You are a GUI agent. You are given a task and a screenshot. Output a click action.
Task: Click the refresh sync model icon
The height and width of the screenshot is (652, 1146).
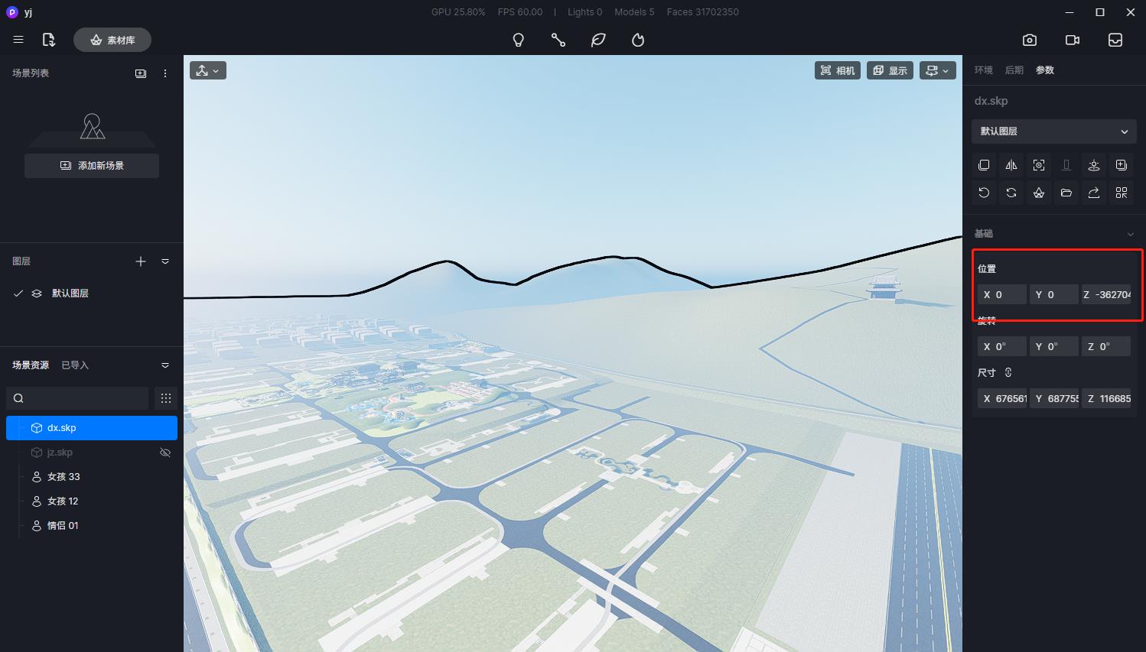pyautogui.click(x=1011, y=193)
